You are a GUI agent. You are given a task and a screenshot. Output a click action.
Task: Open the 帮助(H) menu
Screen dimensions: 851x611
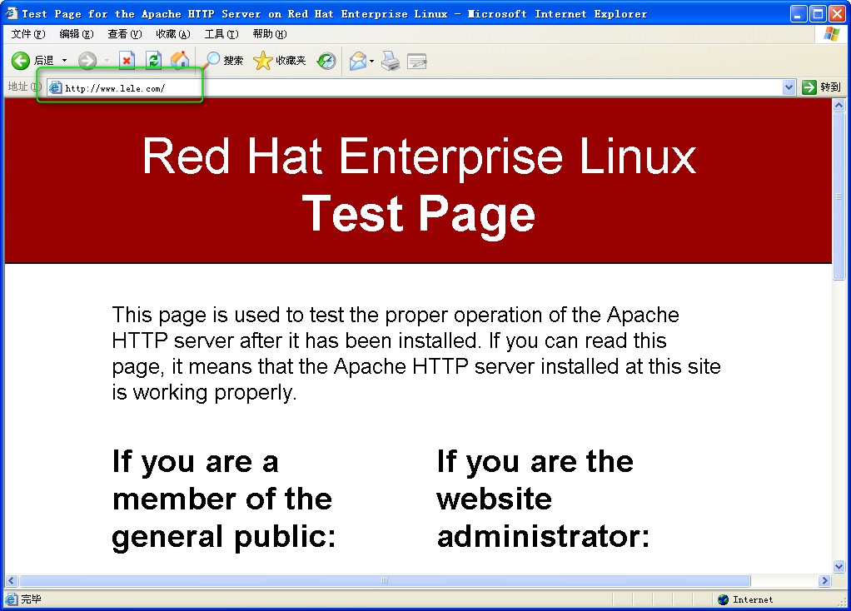270,34
